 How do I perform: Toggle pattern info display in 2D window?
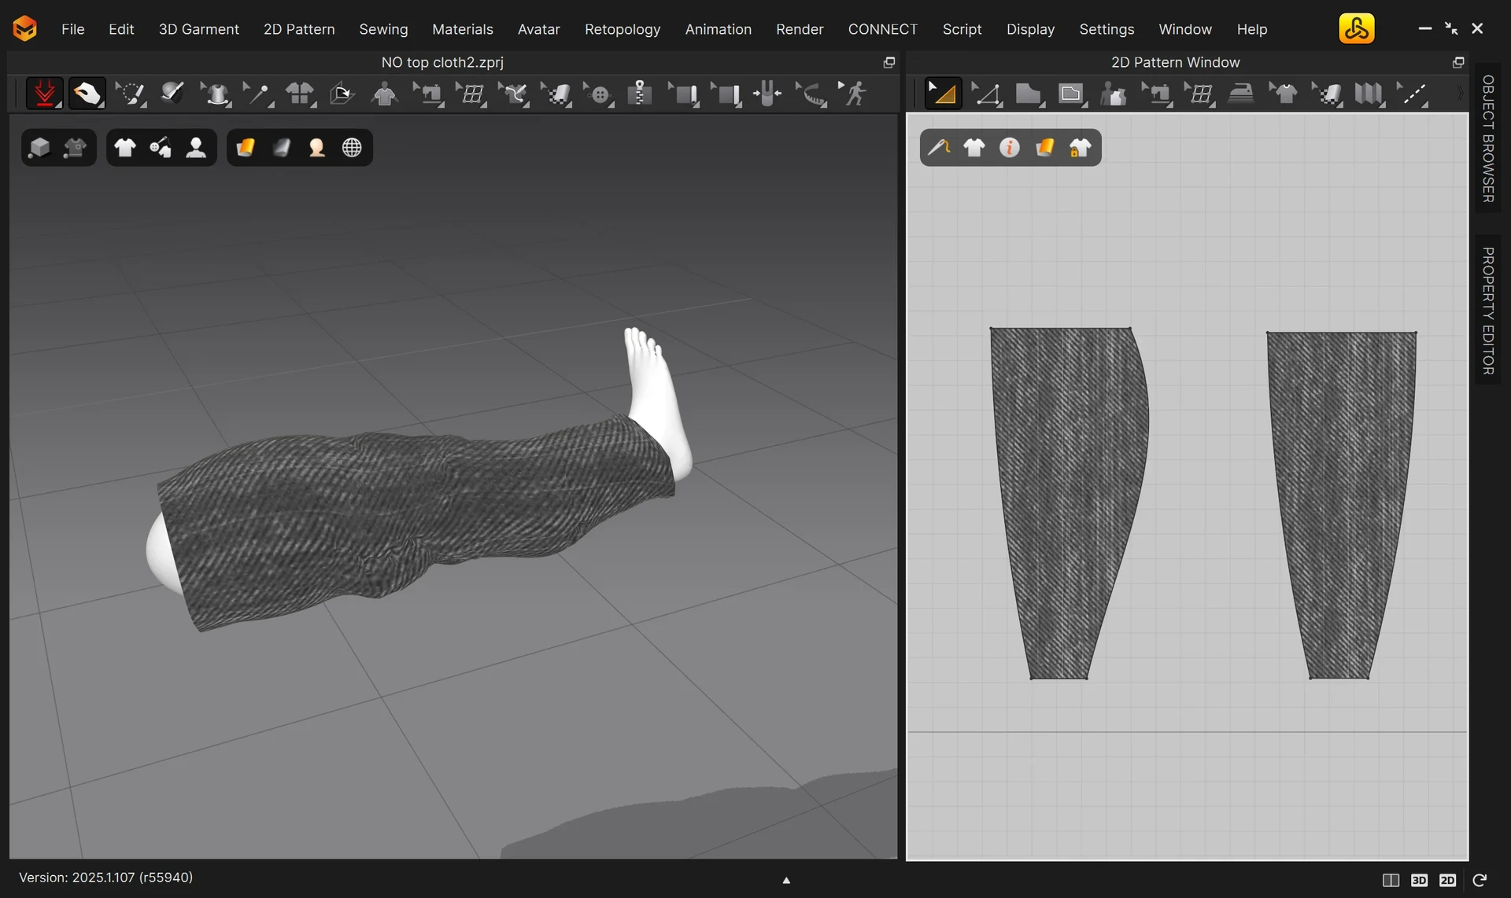1010,148
